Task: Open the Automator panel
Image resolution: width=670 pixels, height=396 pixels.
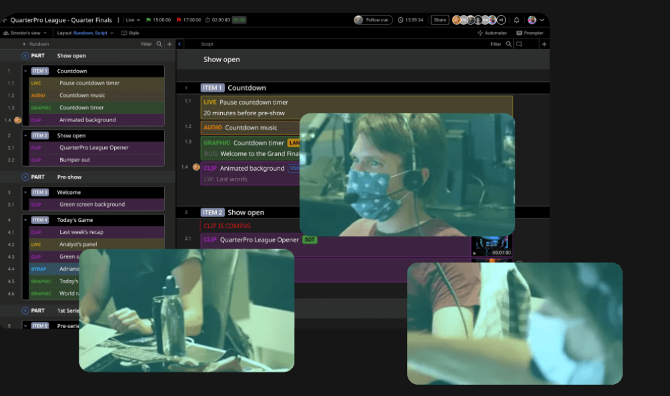Action: tap(492, 33)
